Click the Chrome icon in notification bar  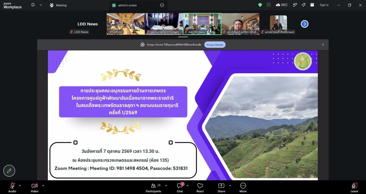[x=142, y=45]
